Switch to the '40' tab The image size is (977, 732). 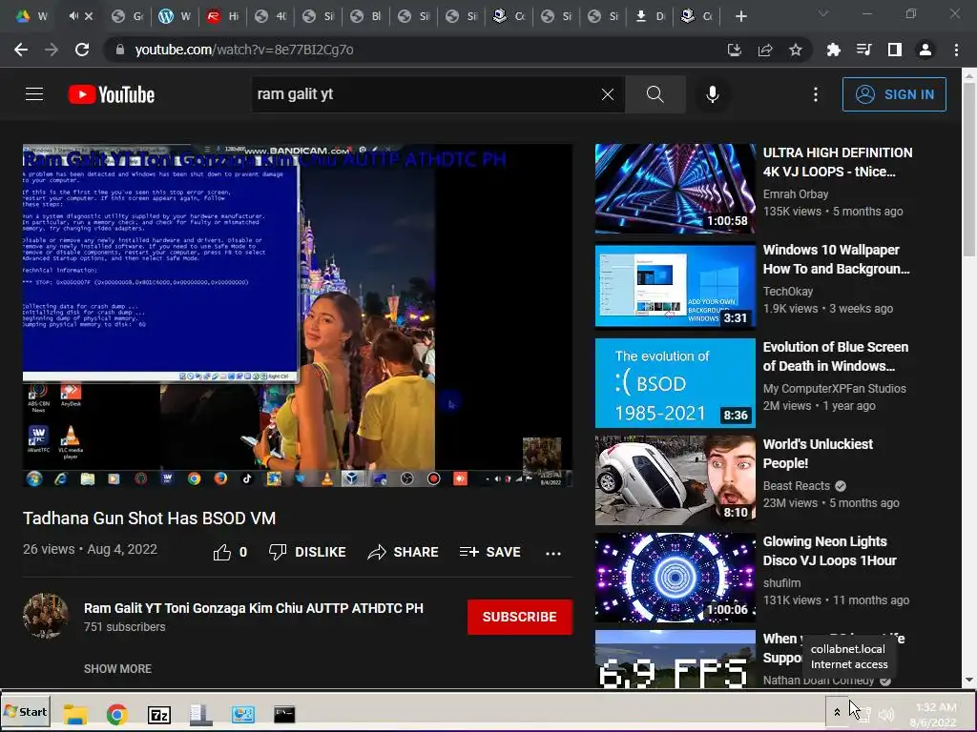[x=270, y=16]
